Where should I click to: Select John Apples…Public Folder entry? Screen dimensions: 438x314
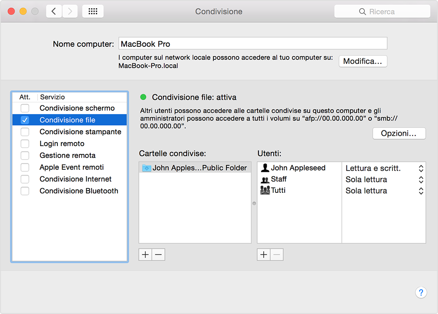click(195, 167)
